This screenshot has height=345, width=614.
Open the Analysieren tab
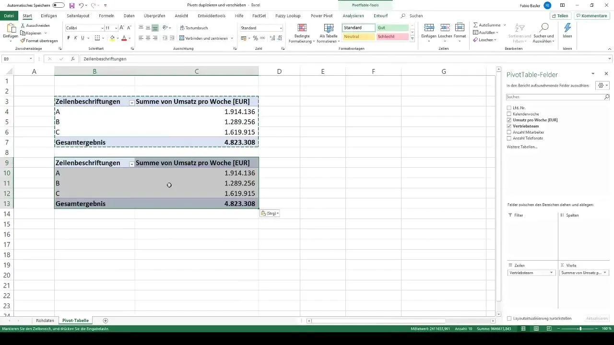pos(353,16)
